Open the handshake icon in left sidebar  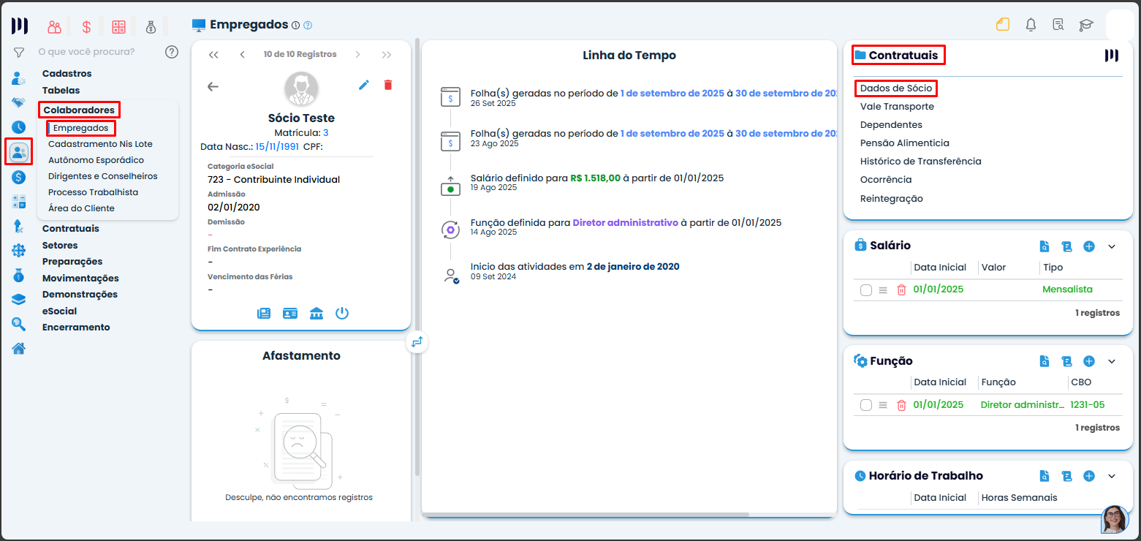pyautogui.click(x=19, y=102)
